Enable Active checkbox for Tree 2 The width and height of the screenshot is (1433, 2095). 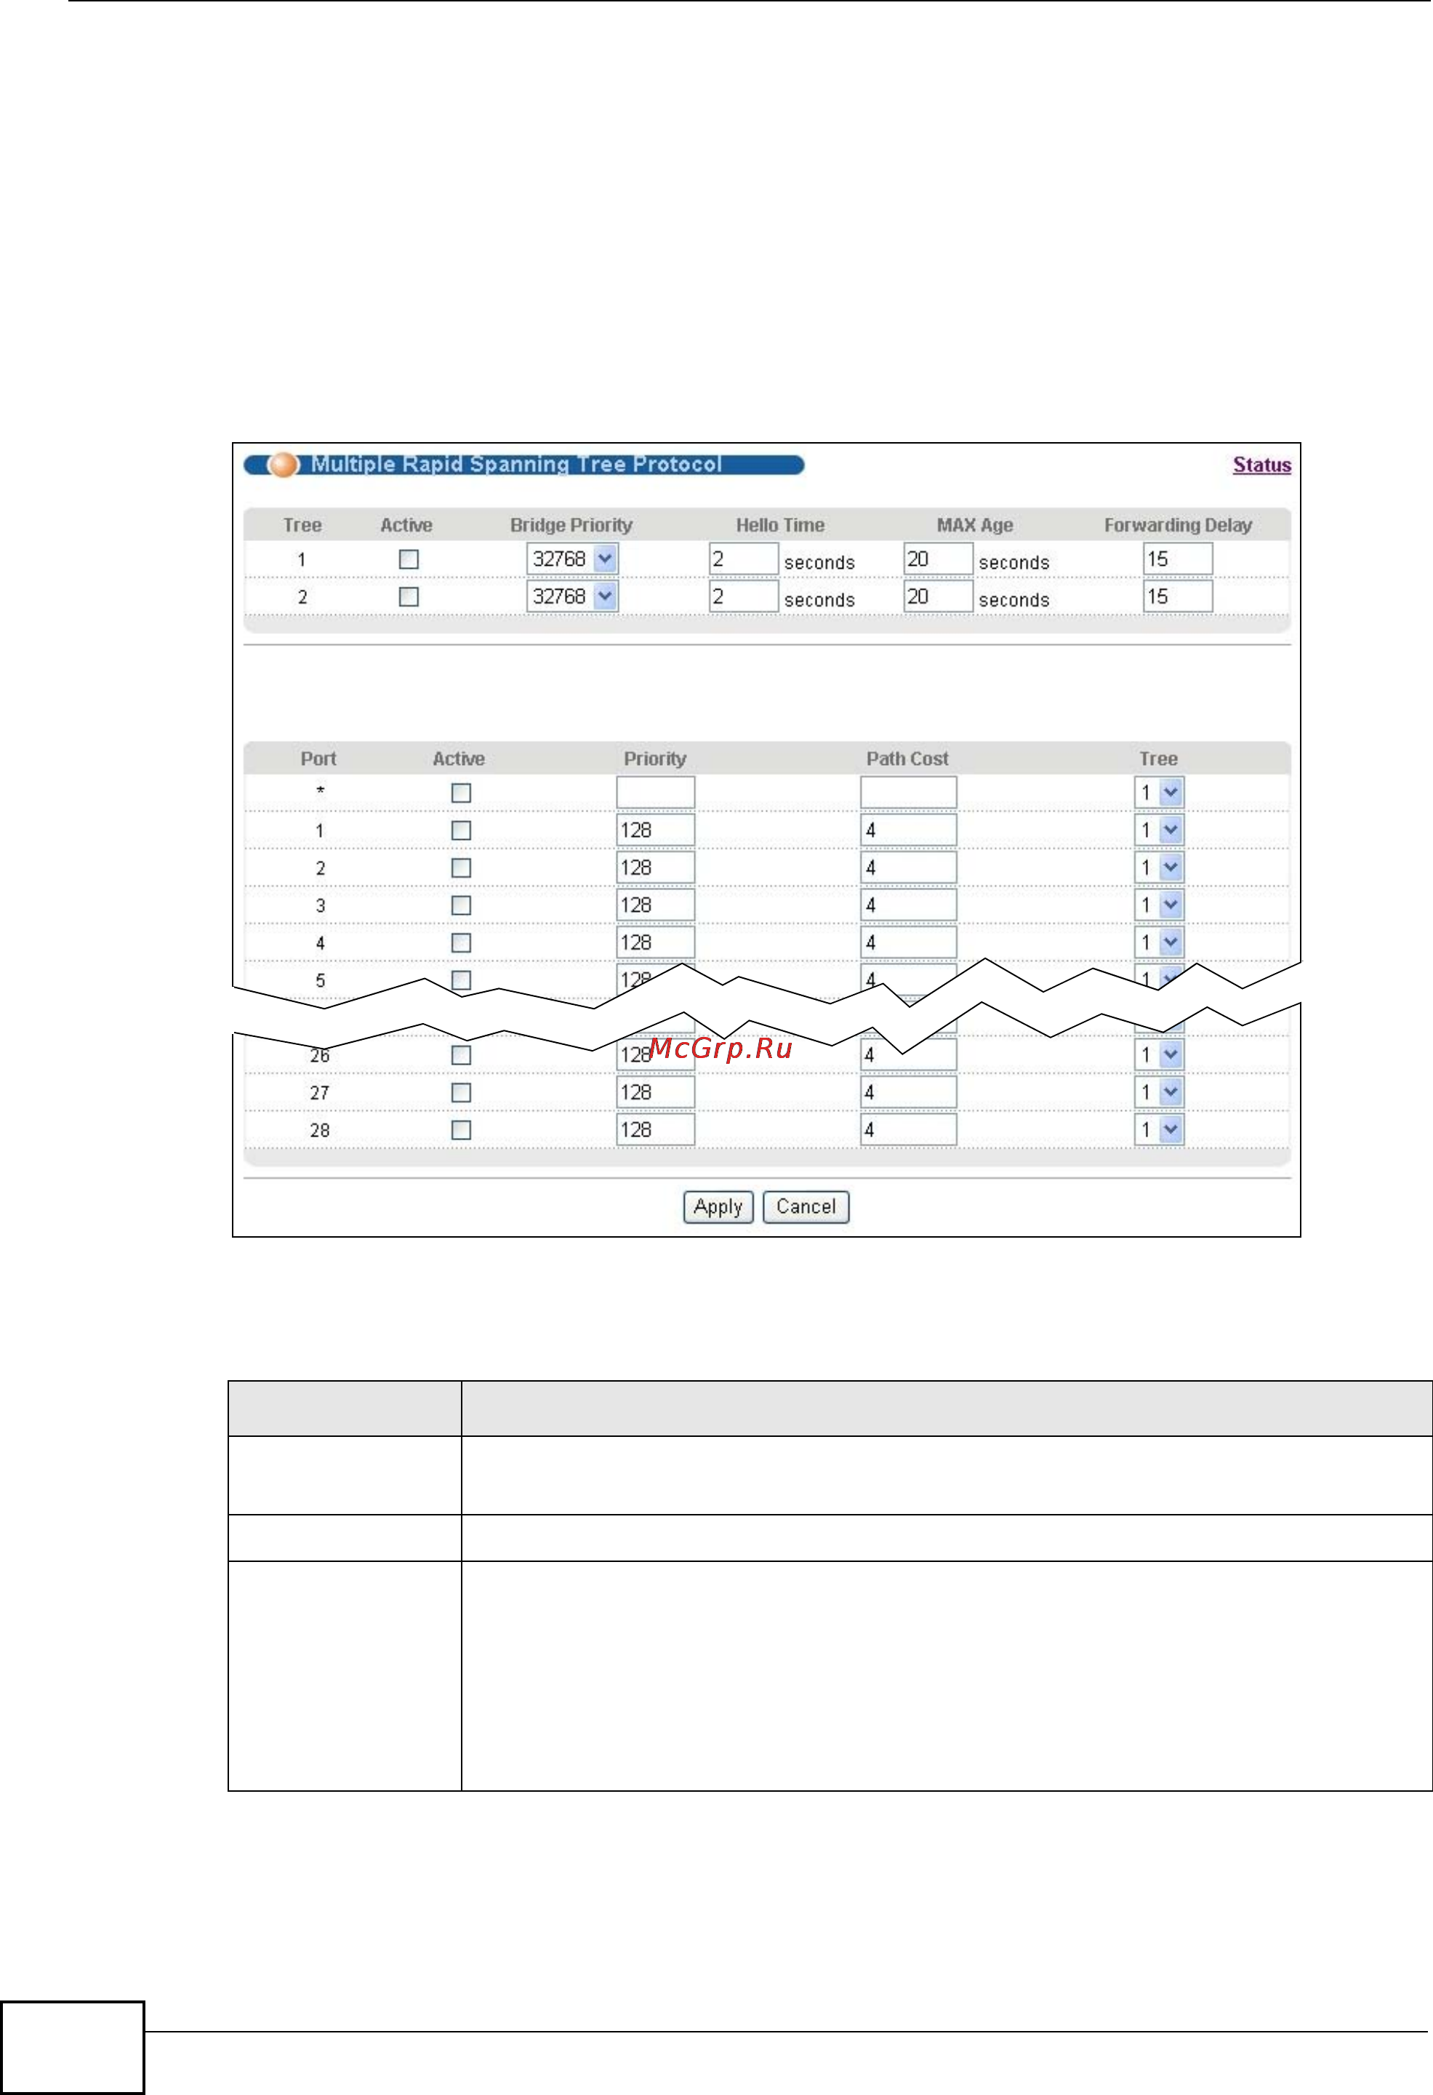click(409, 597)
